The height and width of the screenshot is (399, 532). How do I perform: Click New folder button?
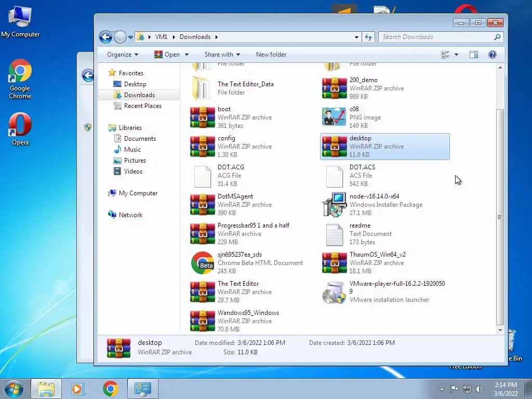tap(271, 55)
